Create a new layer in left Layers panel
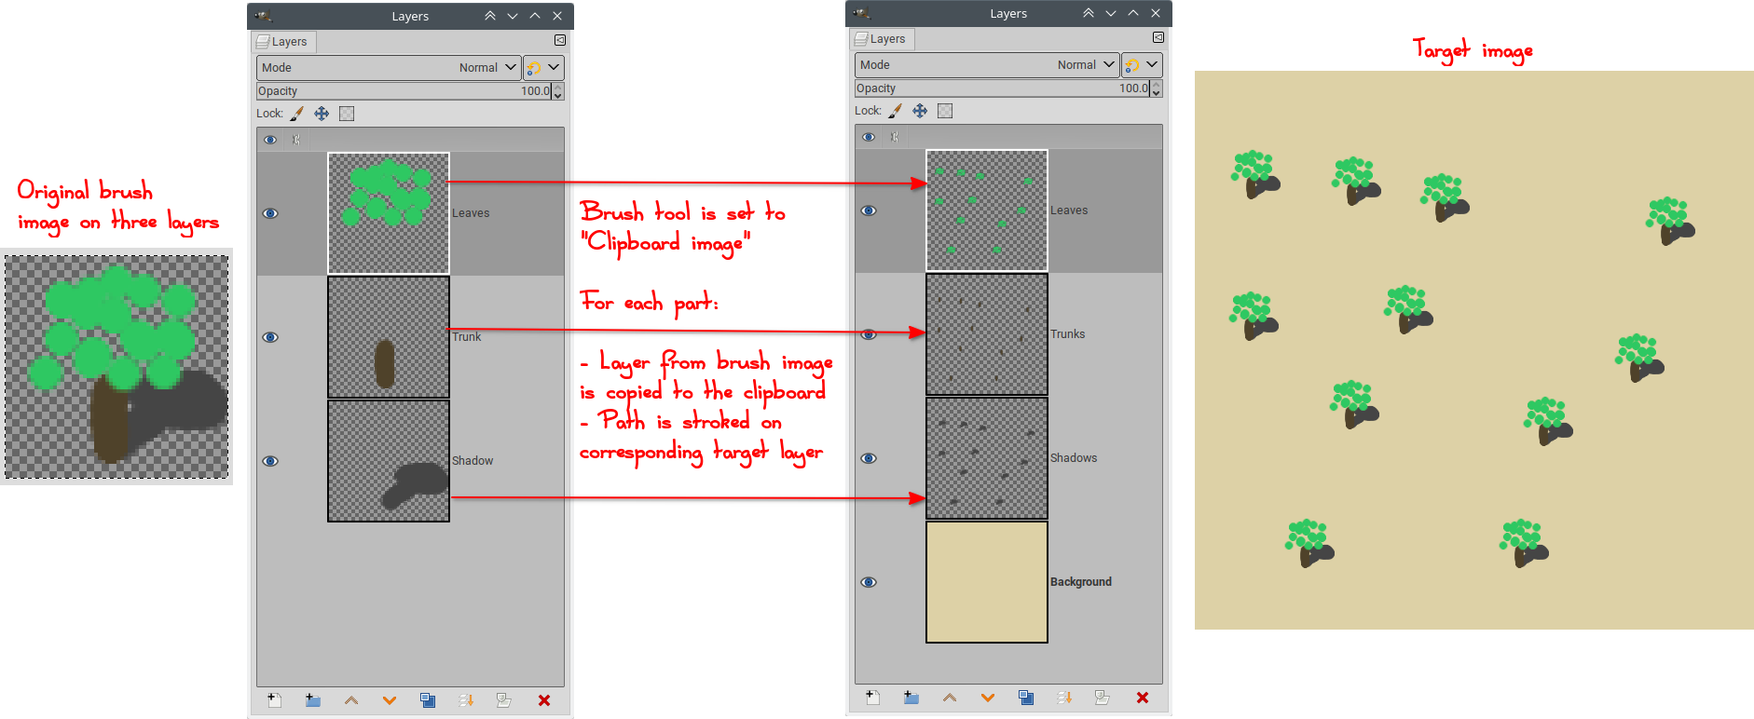 point(274,700)
